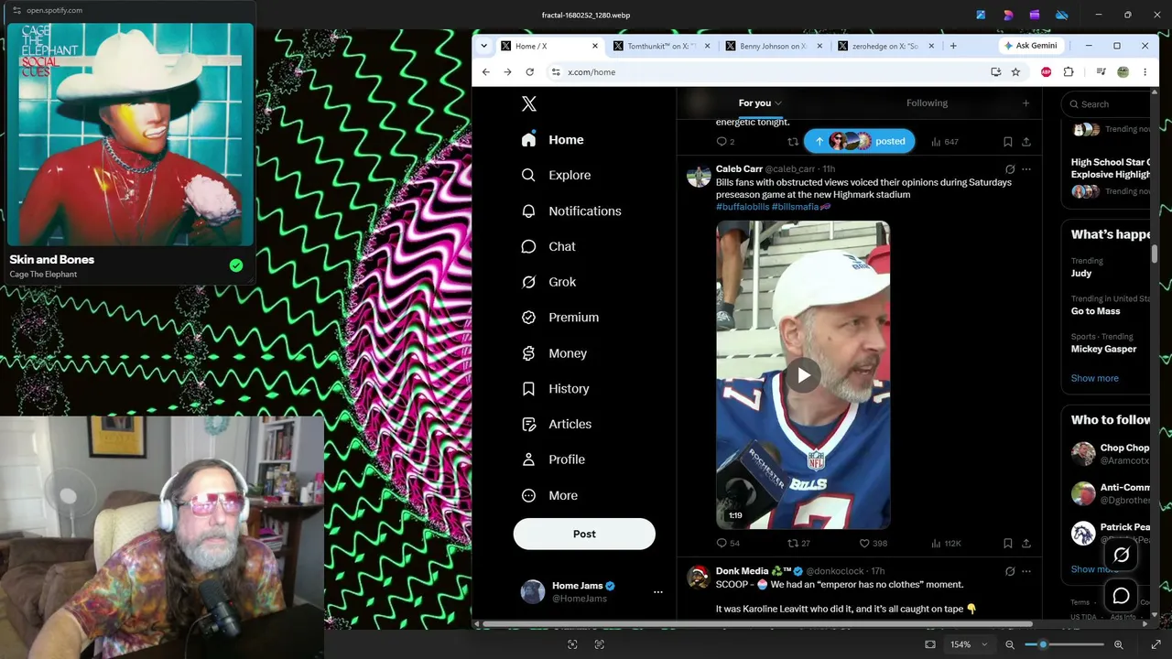Click Show more under What's happening
1172x659 pixels.
pos(1095,378)
